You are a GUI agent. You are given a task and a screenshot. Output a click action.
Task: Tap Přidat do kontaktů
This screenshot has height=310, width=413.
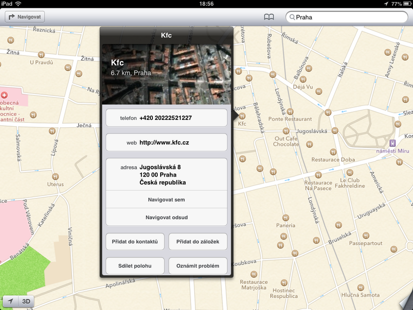135,241
